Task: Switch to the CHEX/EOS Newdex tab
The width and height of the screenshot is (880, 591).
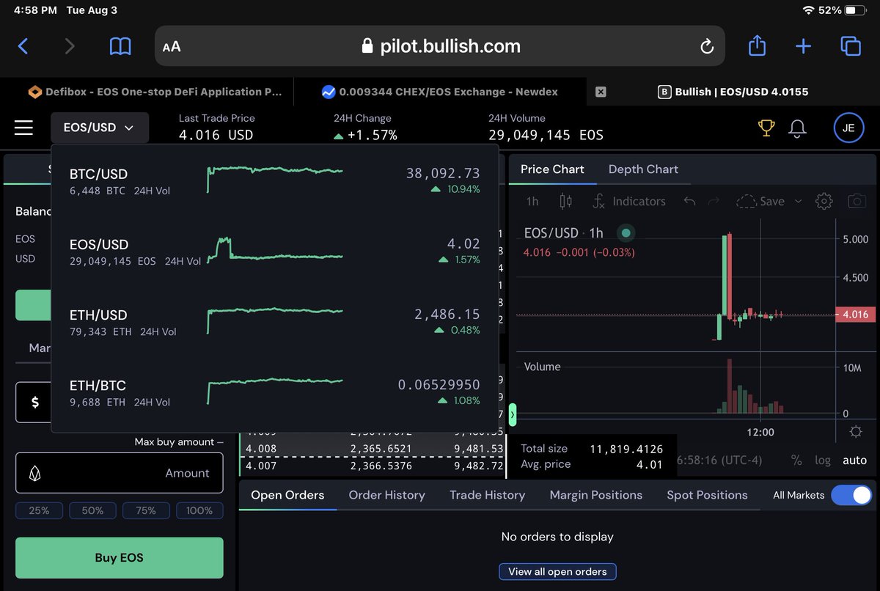Action: click(x=440, y=92)
